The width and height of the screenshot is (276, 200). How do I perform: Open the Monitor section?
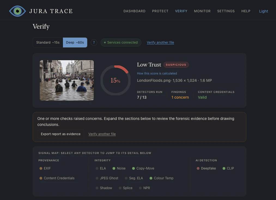pyautogui.click(x=202, y=11)
